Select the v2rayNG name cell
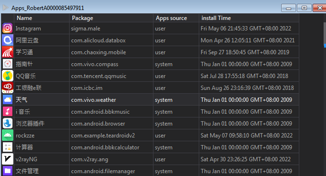Viewport: 326px width, 176px height. tap(41, 159)
